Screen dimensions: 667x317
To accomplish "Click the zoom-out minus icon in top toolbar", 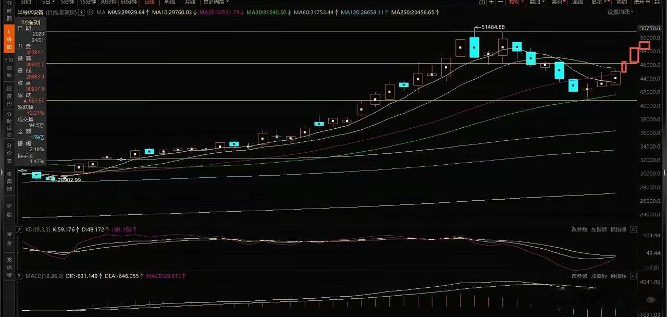I will [x=500, y=2].
